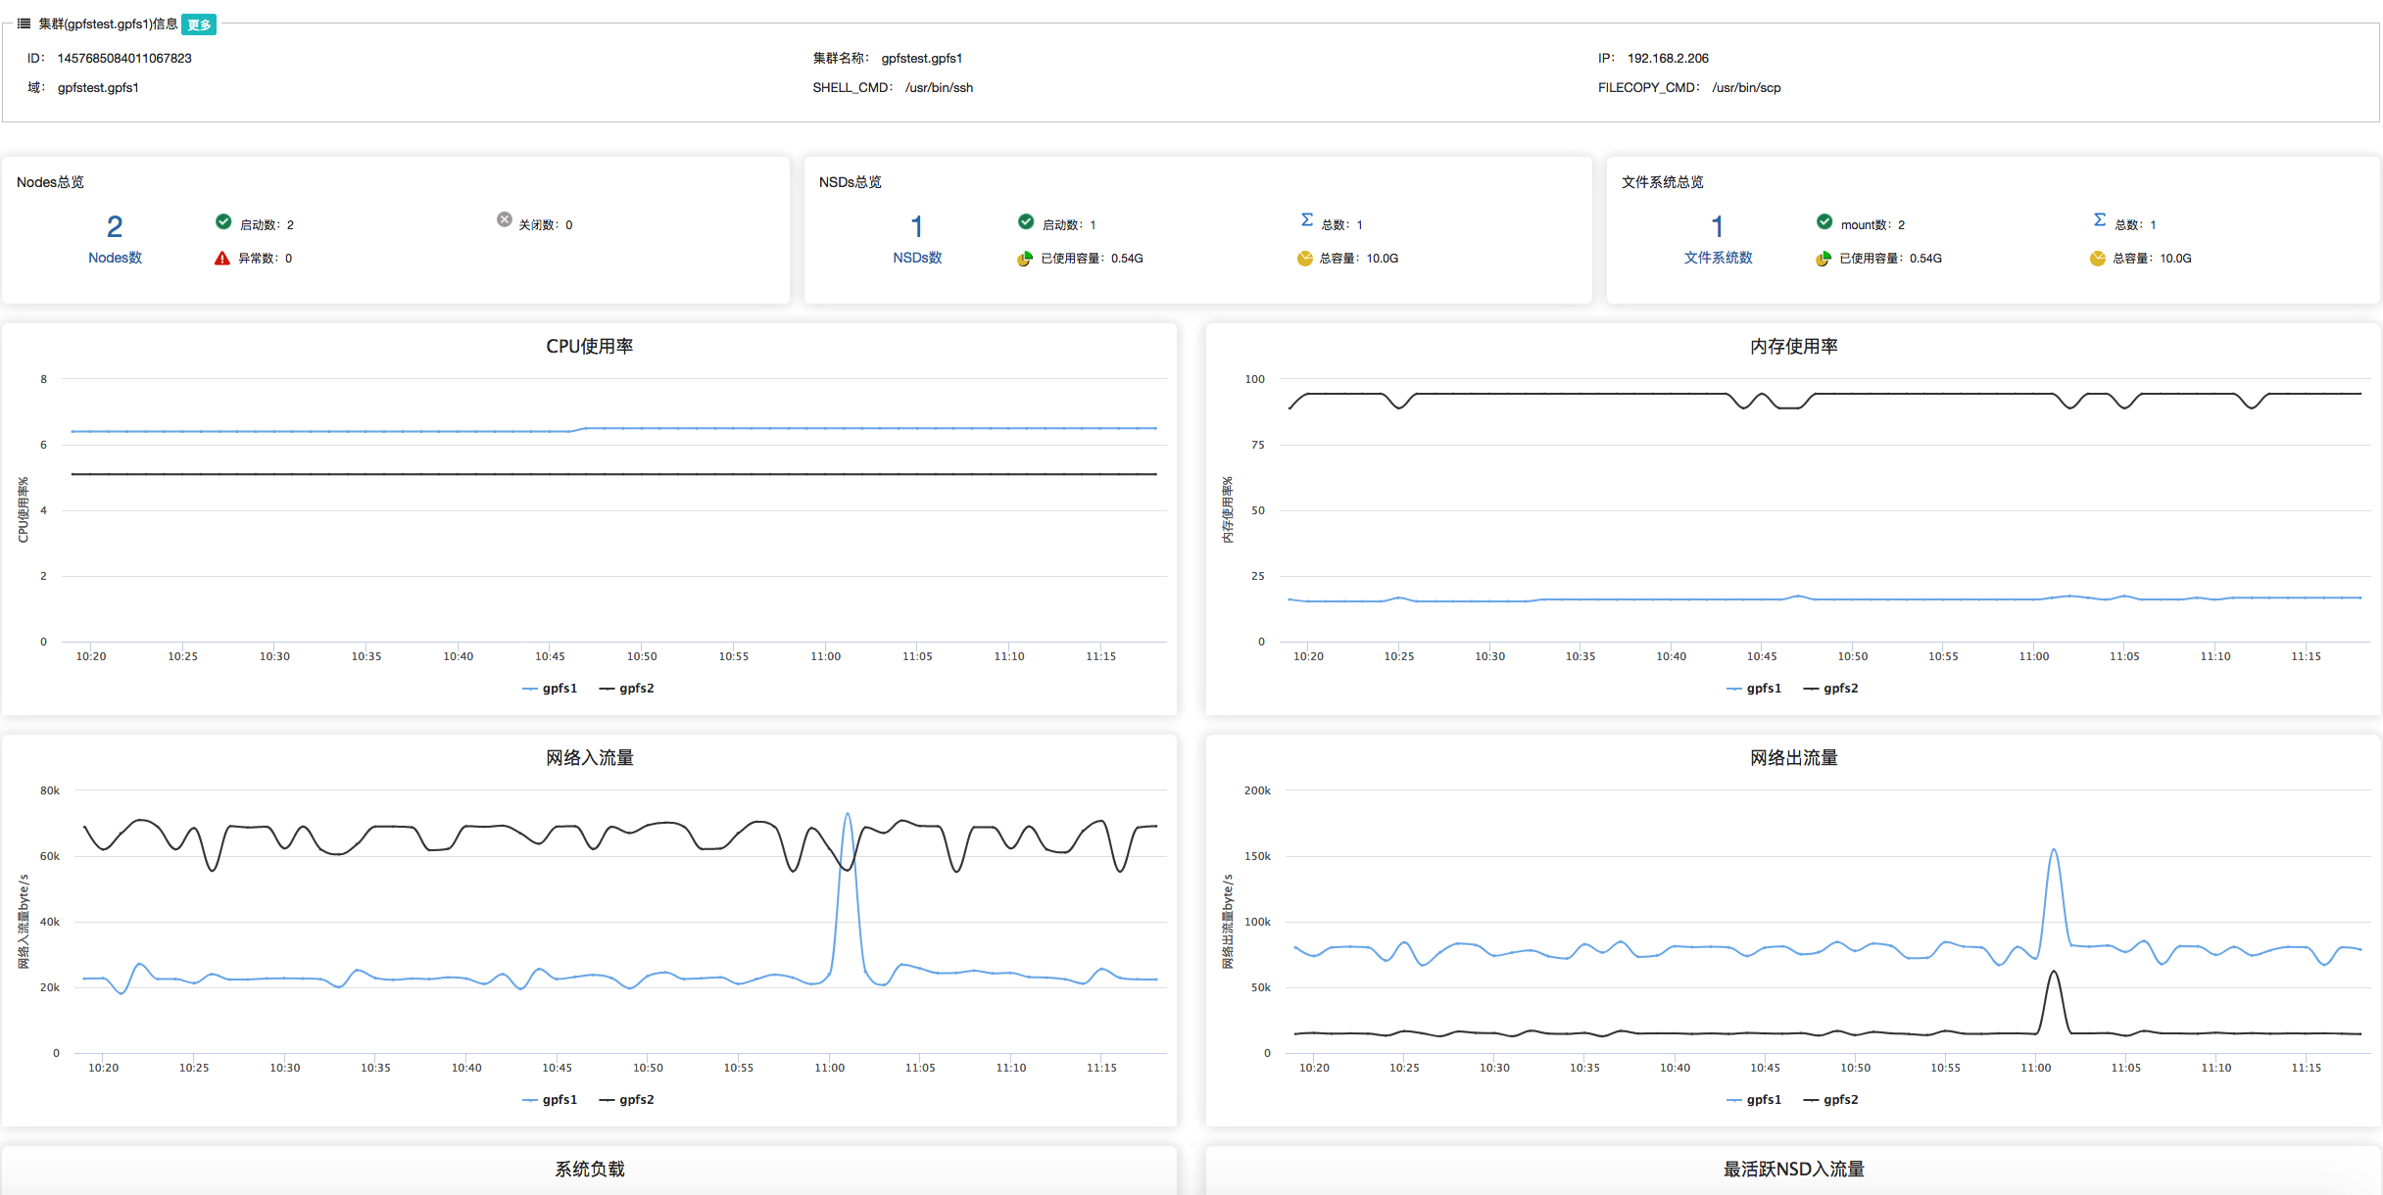Image resolution: width=2383 pixels, height=1195 pixels.
Task: Click the yellow pie icon next to NSDs 总容量
Action: tap(1305, 259)
